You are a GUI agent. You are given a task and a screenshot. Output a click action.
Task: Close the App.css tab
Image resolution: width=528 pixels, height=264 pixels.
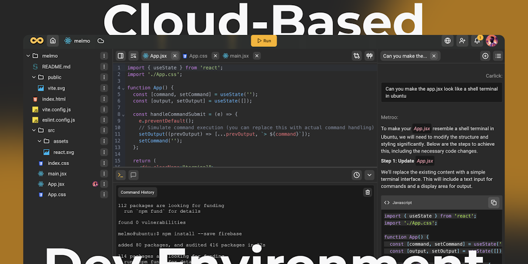[216, 56]
